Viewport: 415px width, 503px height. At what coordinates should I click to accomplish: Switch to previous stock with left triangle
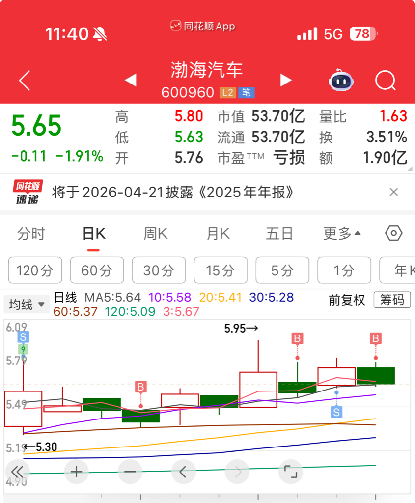click(x=131, y=80)
